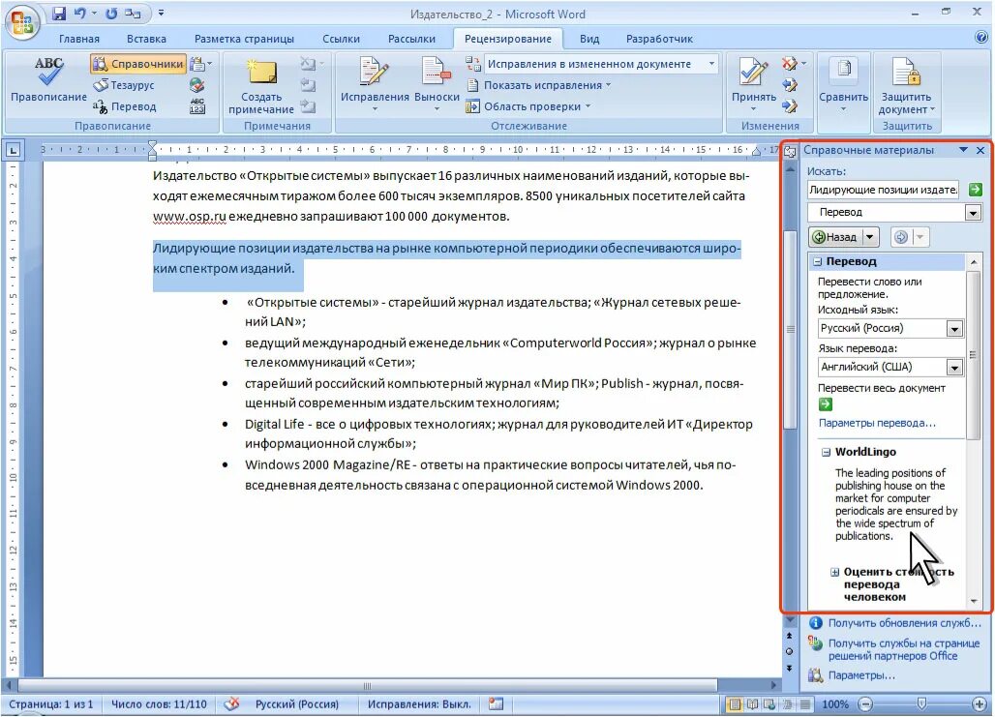Click translation ScreenTip icon in Правописание group
The width and height of the screenshot is (995, 717).
(200, 64)
